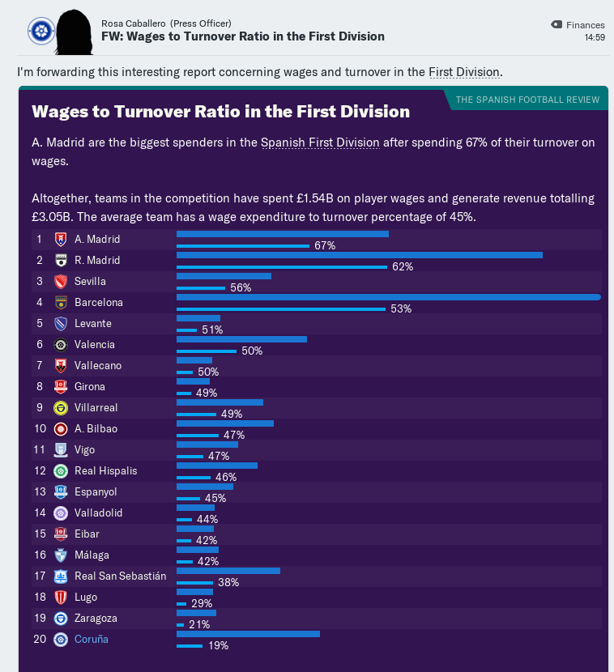The width and height of the screenshot is (614, 672).
Task: Click the Real Hispalis green badge icon
Action: click(60, 471)
